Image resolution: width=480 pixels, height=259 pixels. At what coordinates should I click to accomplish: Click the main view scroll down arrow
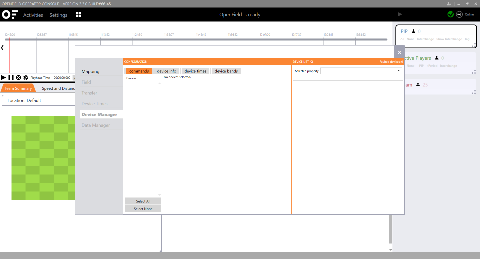[391, 250]
